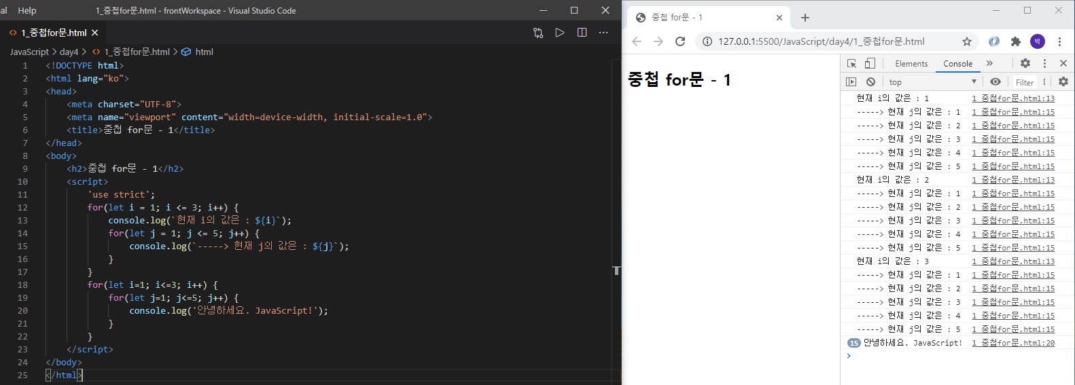Image resolution: width=1075 pixels, height=385 pixels.
Task: Select the 중첩 for문 - 1 browser tab
Action: 709,18
